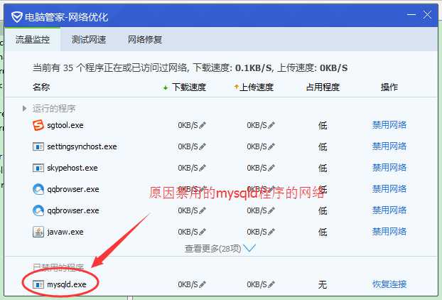Click the settingsynchost.exe program icon
Screen dimensions: 442x300
tap(38, 146)
